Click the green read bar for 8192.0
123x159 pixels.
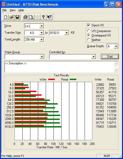[x=38, y=127]
